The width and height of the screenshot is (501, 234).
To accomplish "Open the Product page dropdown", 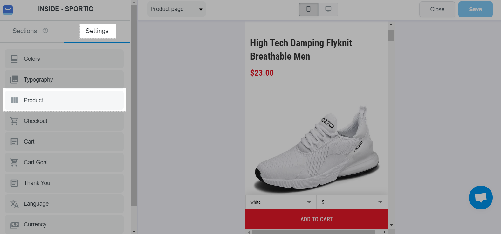I will click(176, 9).
